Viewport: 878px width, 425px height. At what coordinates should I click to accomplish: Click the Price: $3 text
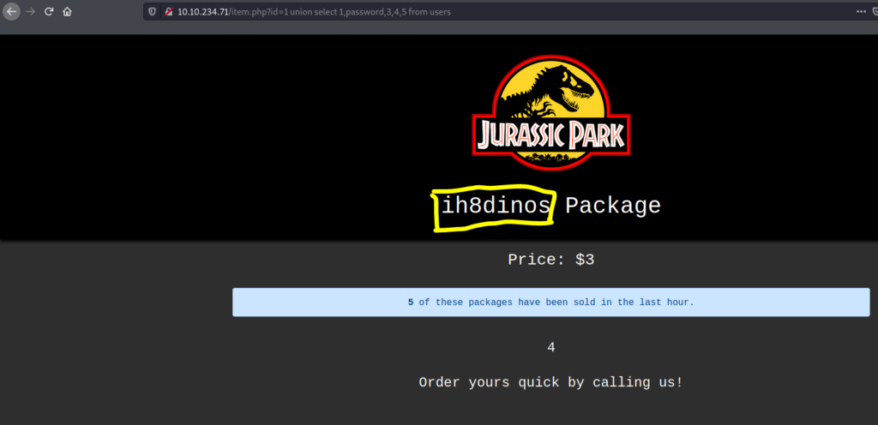[550, 259]
